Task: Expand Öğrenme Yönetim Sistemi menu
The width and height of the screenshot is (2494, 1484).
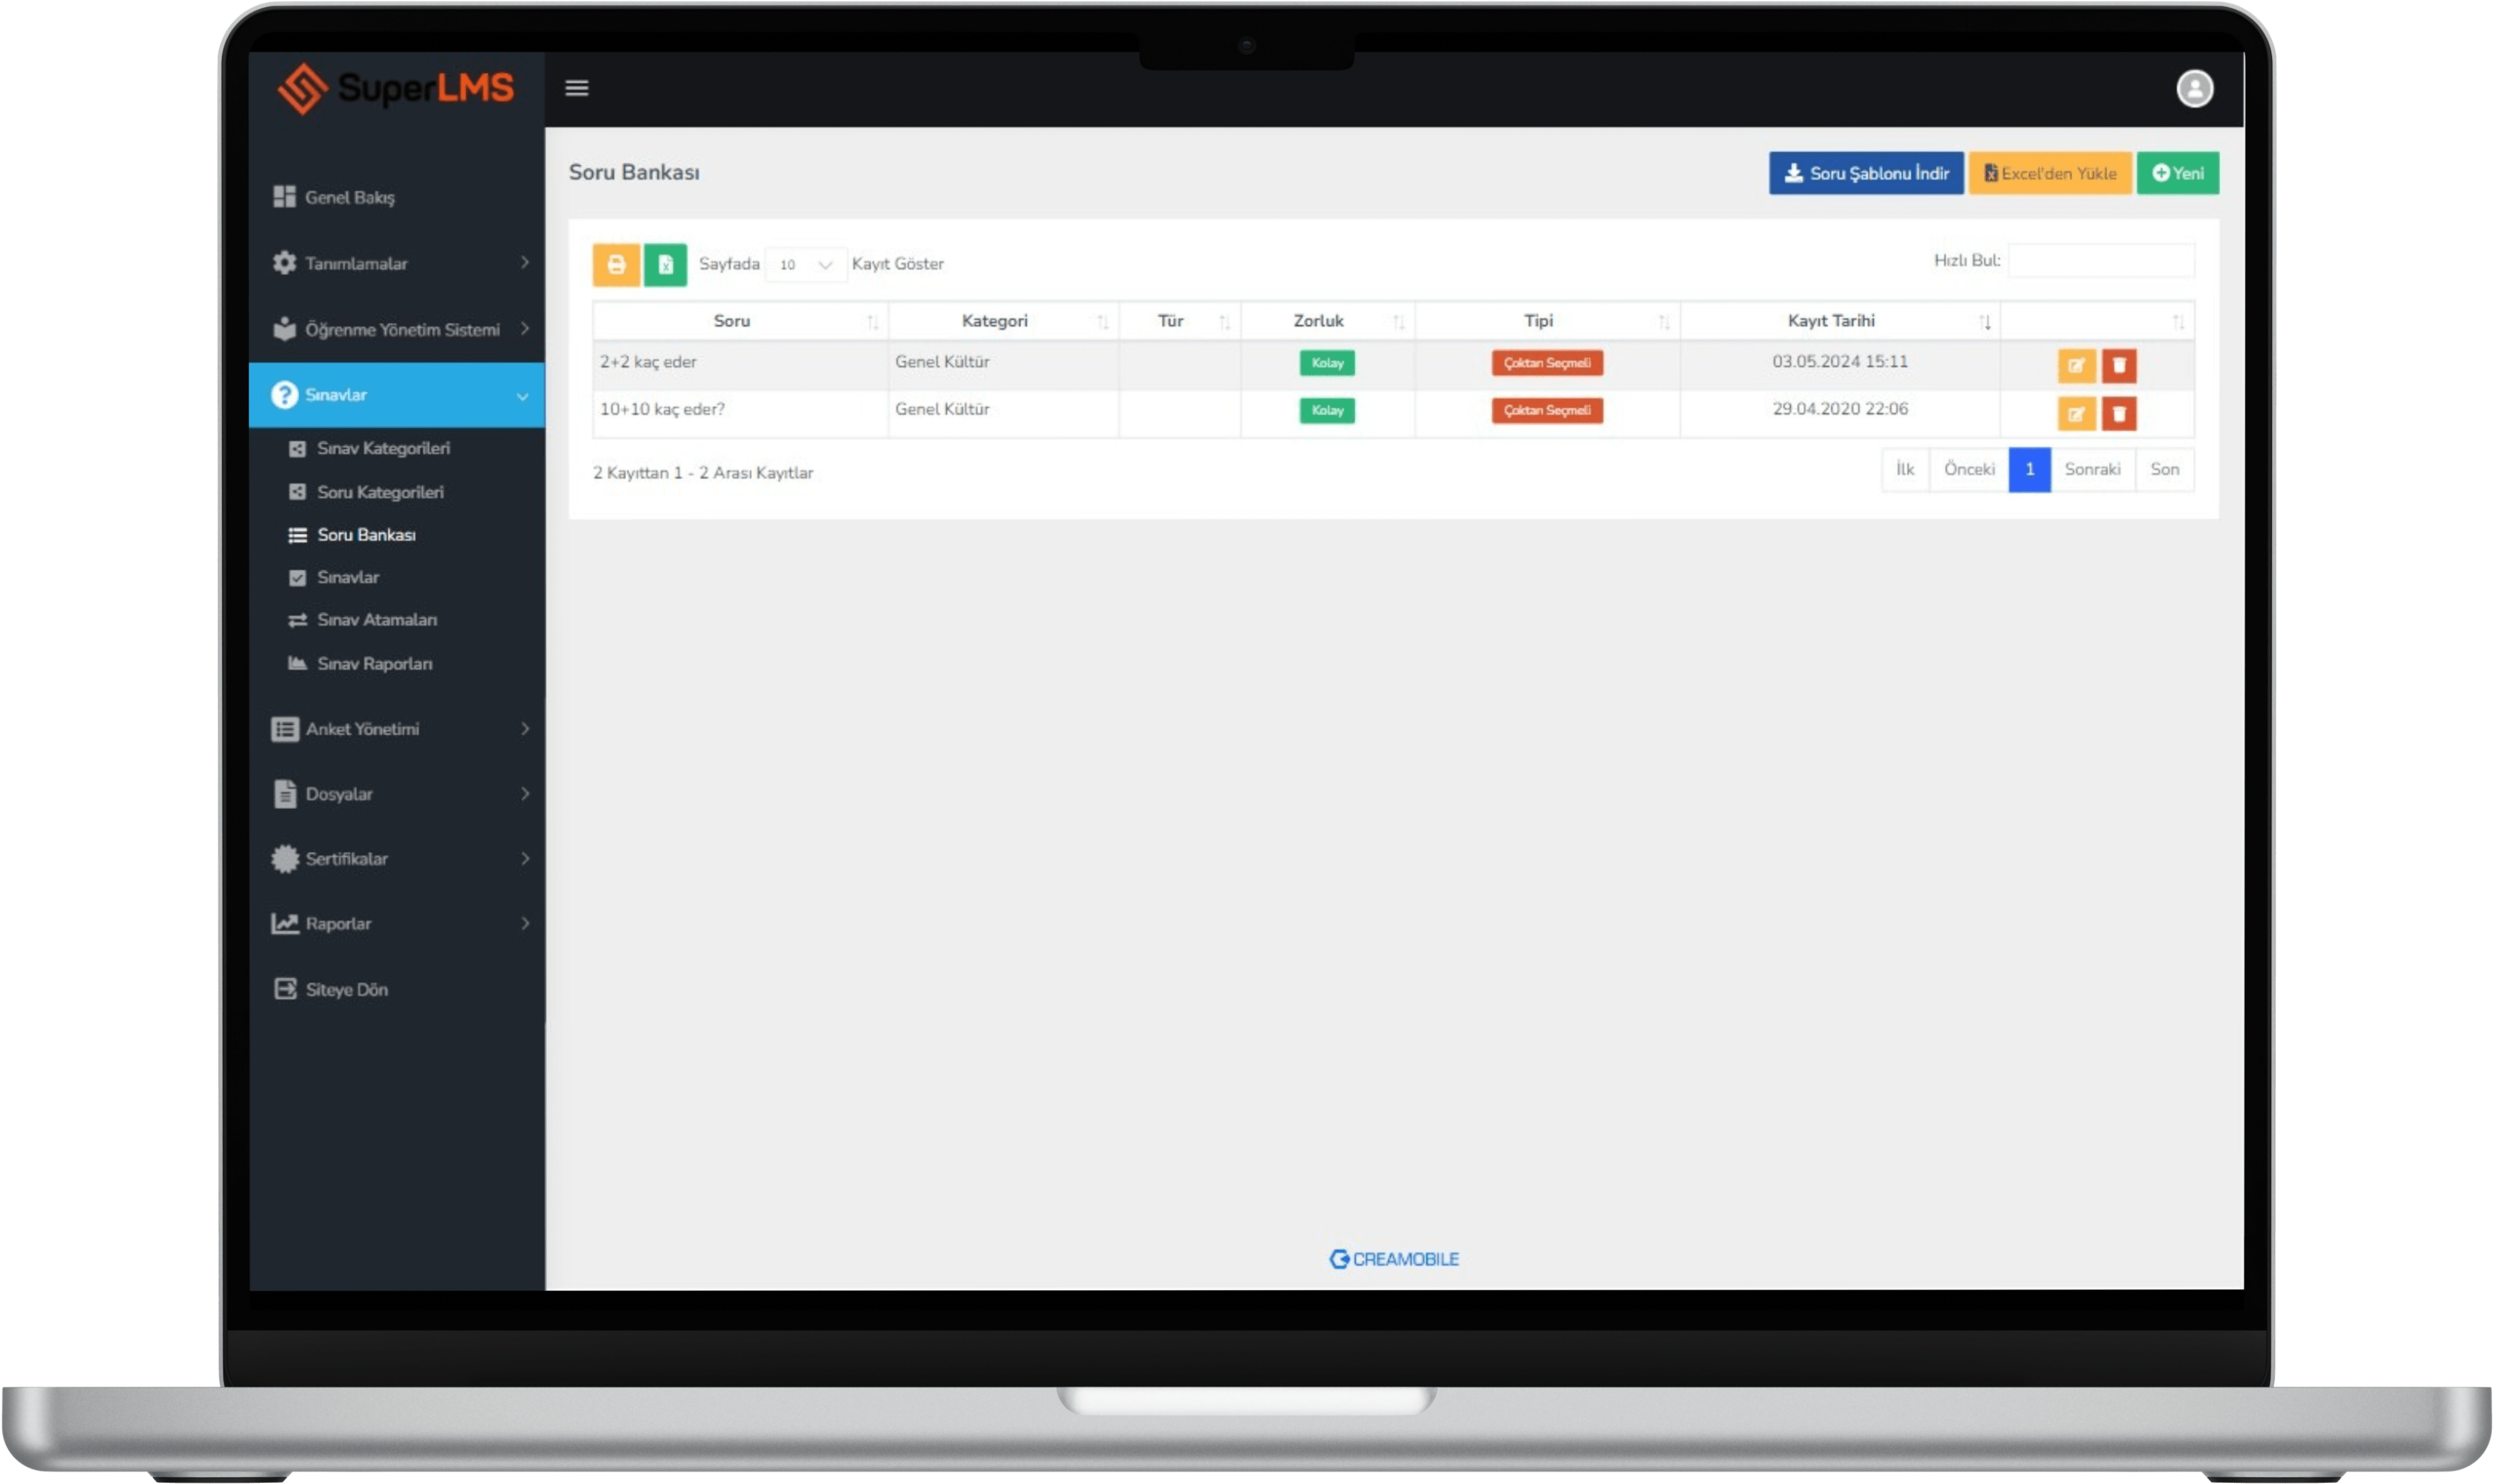Action: 396,329
